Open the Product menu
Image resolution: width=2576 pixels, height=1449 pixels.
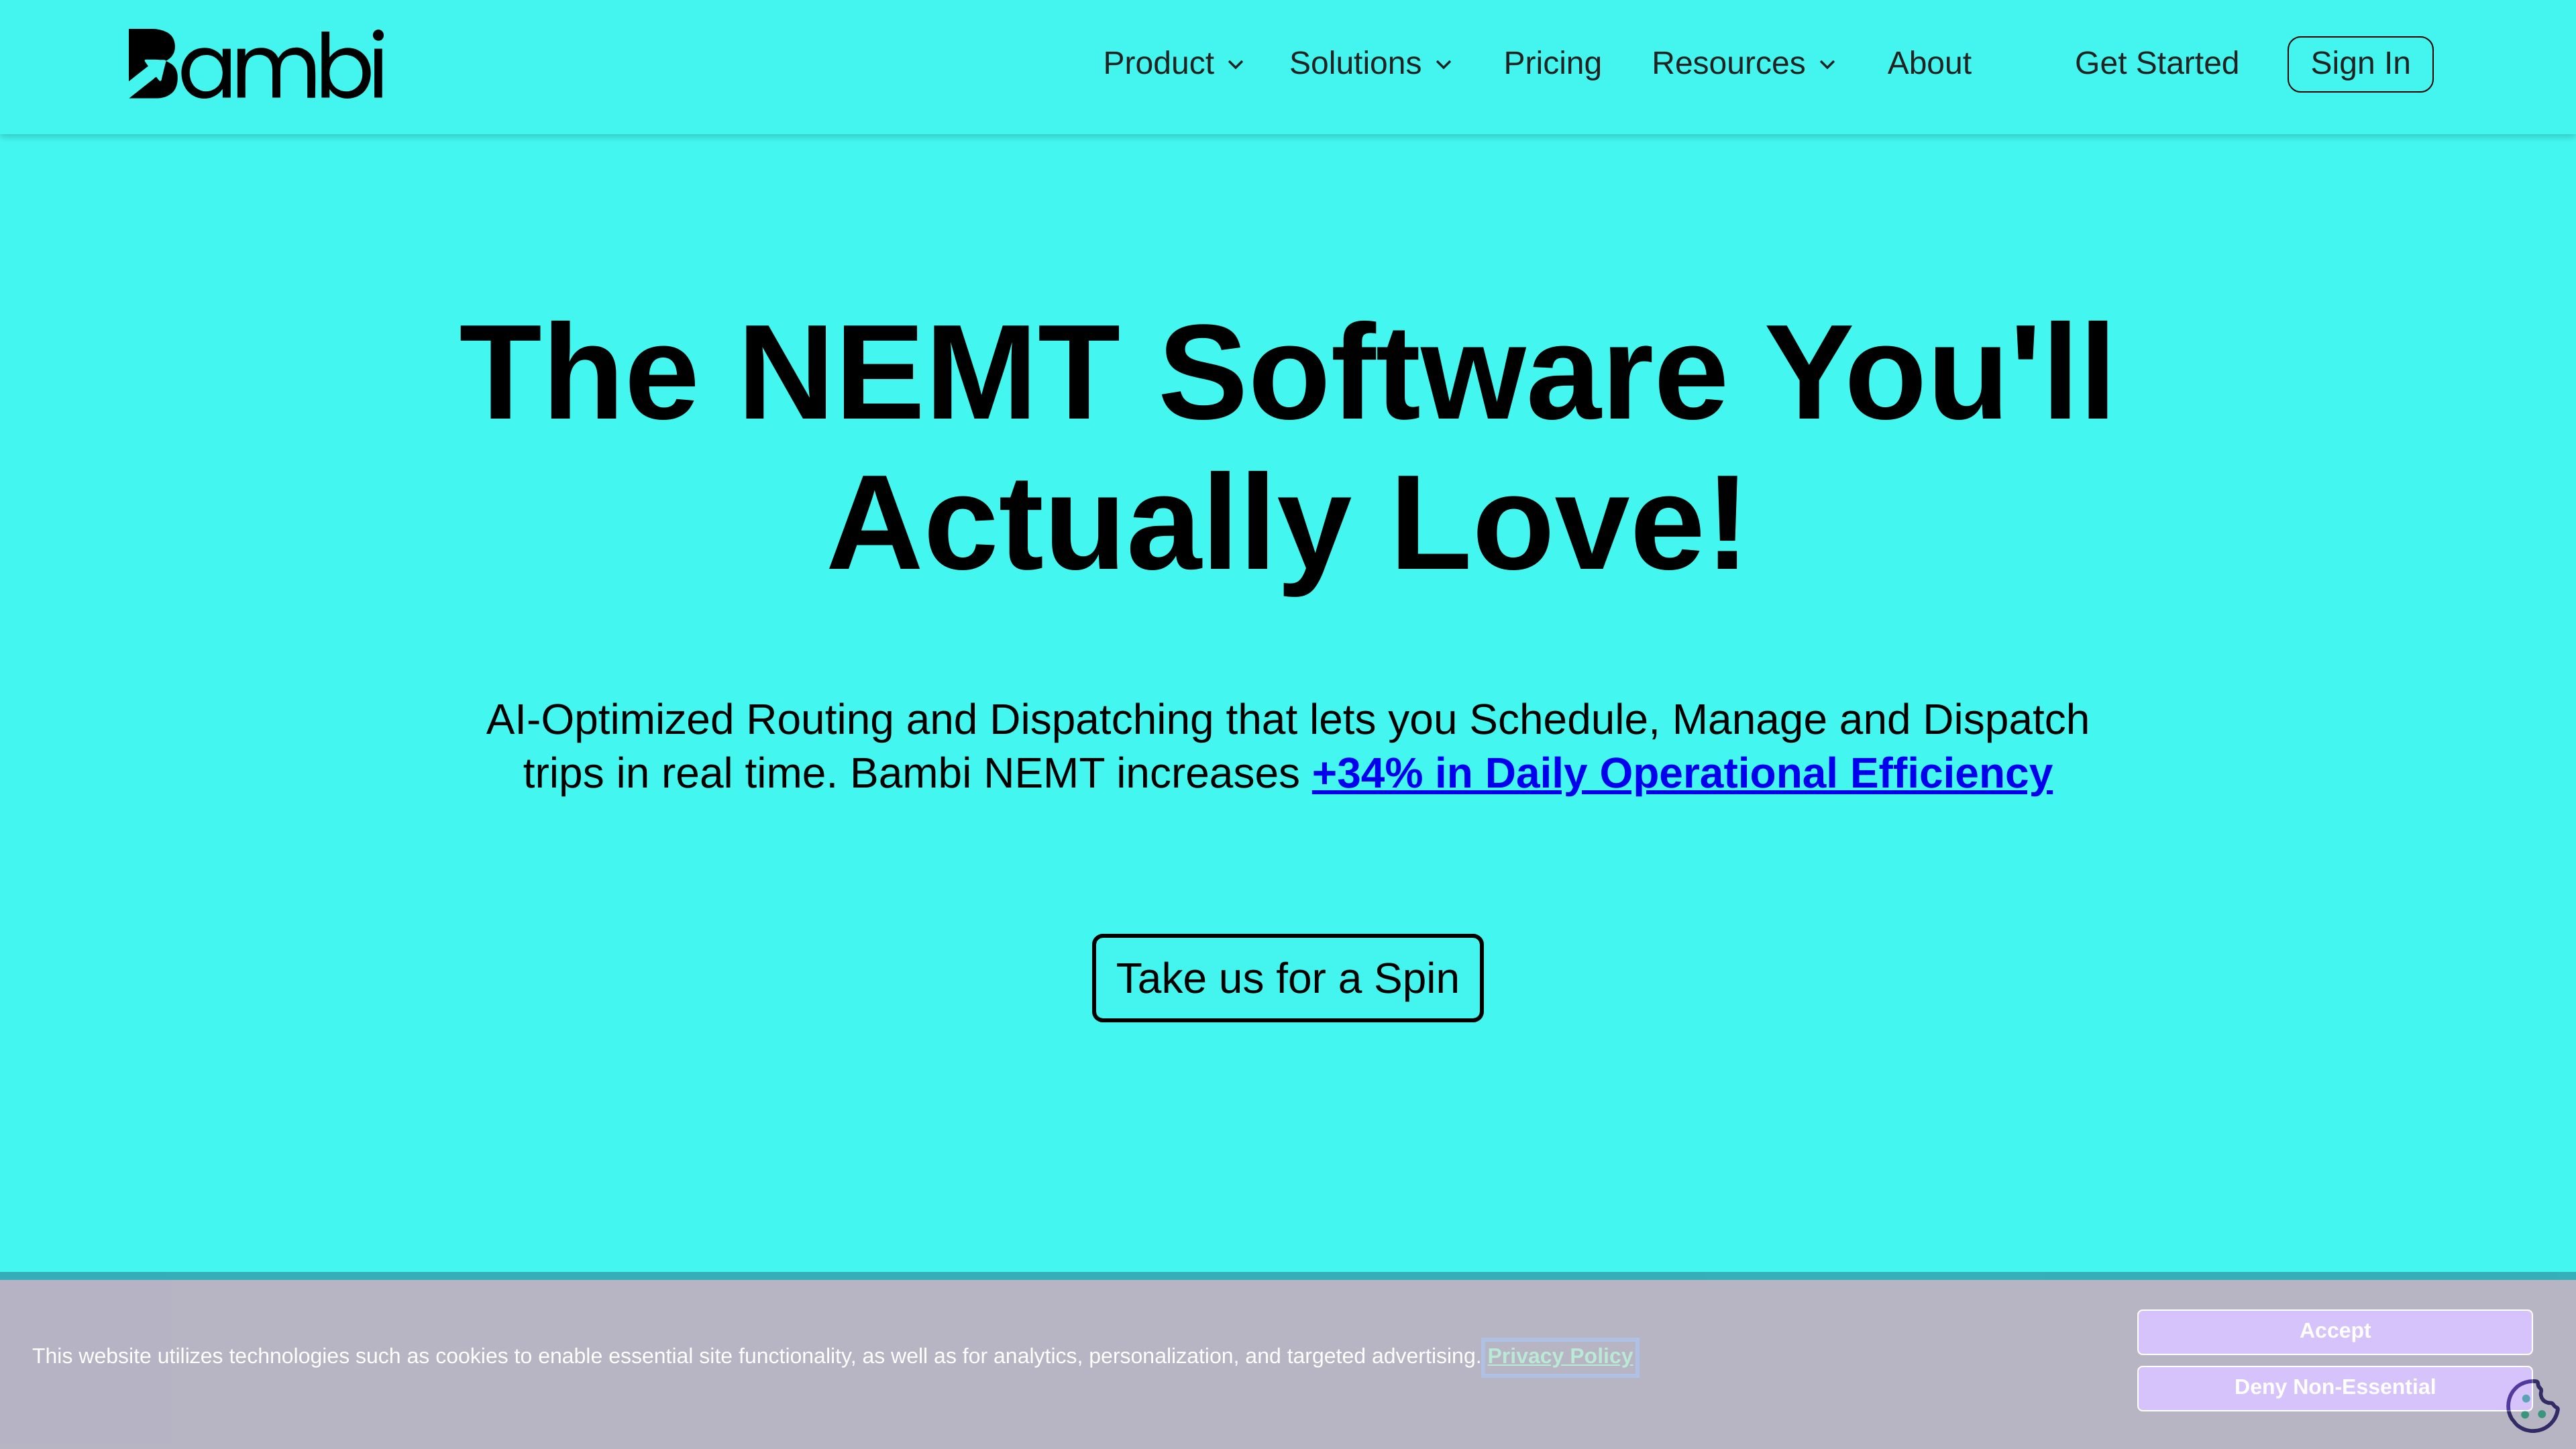click(1158, 63)
